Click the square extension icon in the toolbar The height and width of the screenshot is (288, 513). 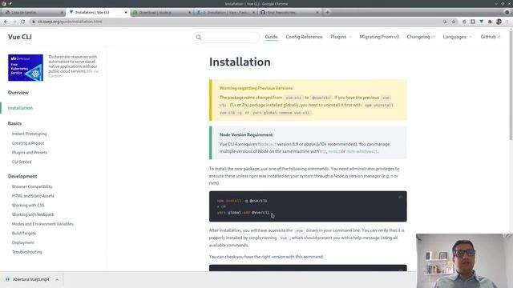click(x=473, y=22)
